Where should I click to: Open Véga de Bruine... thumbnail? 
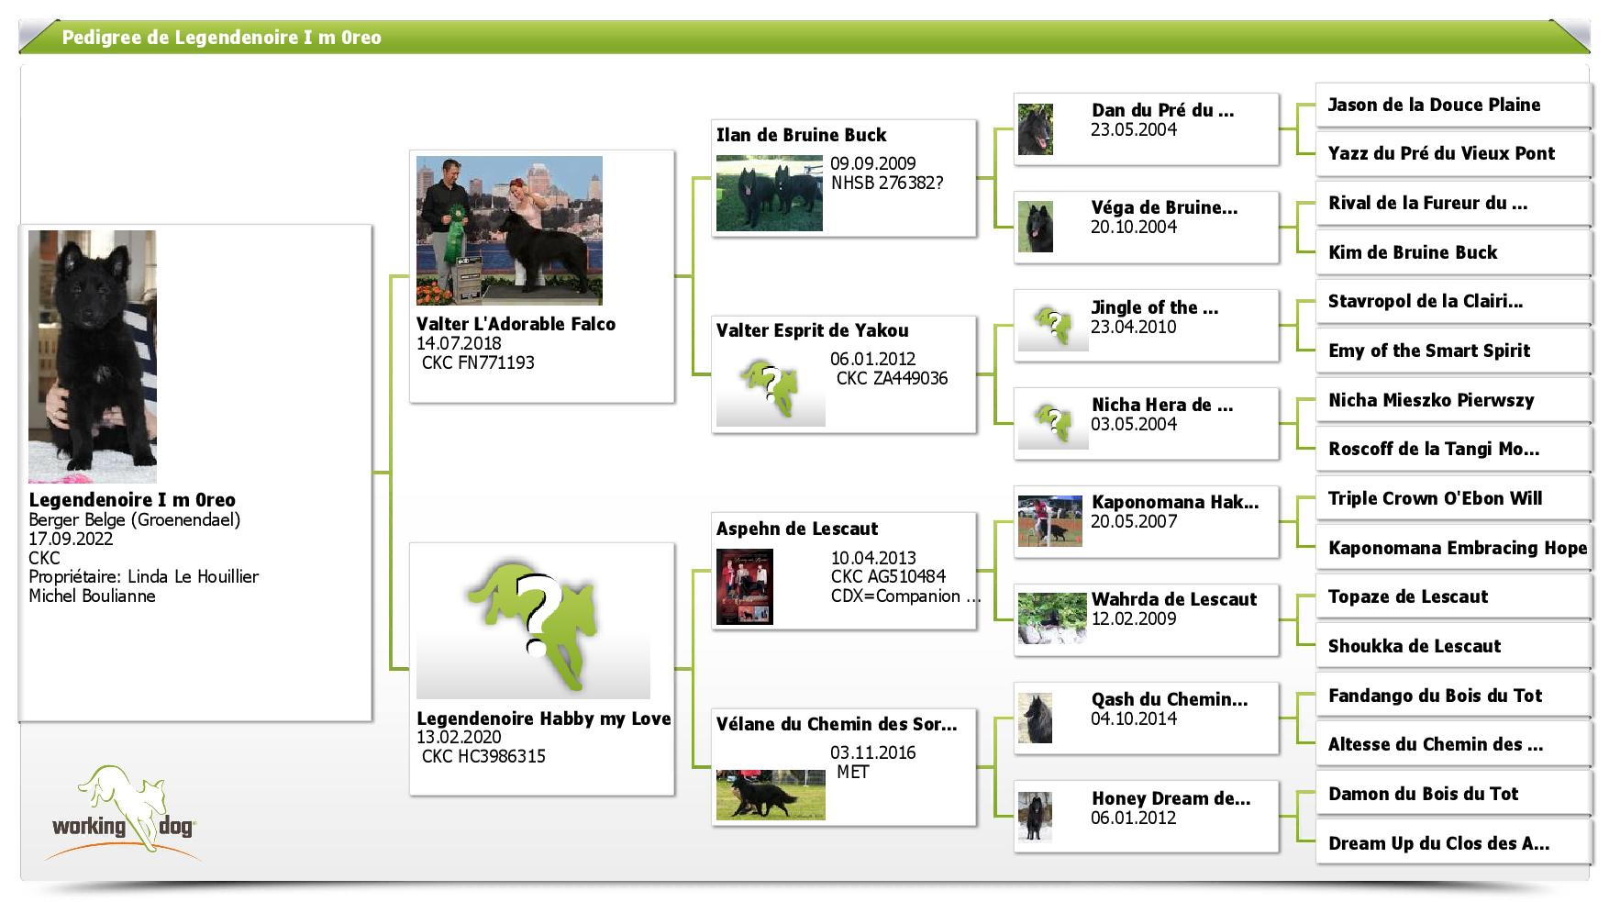1036,227
